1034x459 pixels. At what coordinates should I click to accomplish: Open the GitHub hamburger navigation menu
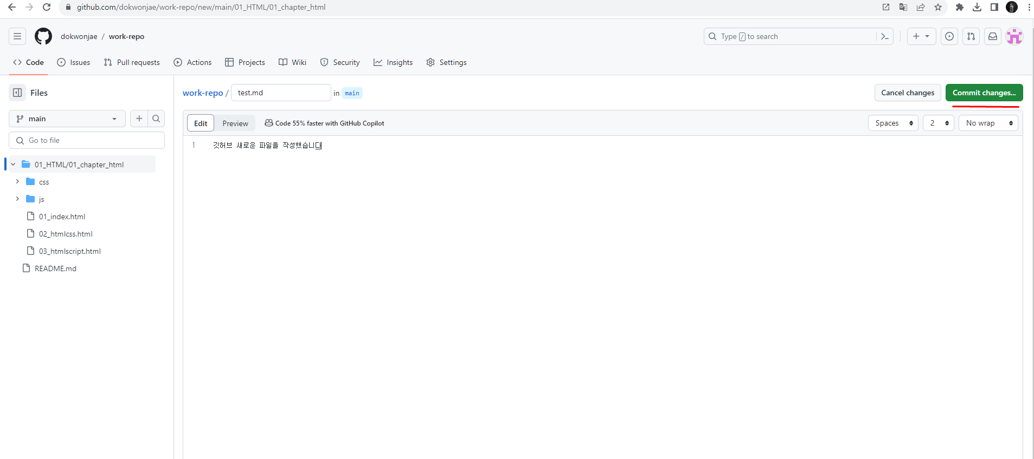pos(17,36)
